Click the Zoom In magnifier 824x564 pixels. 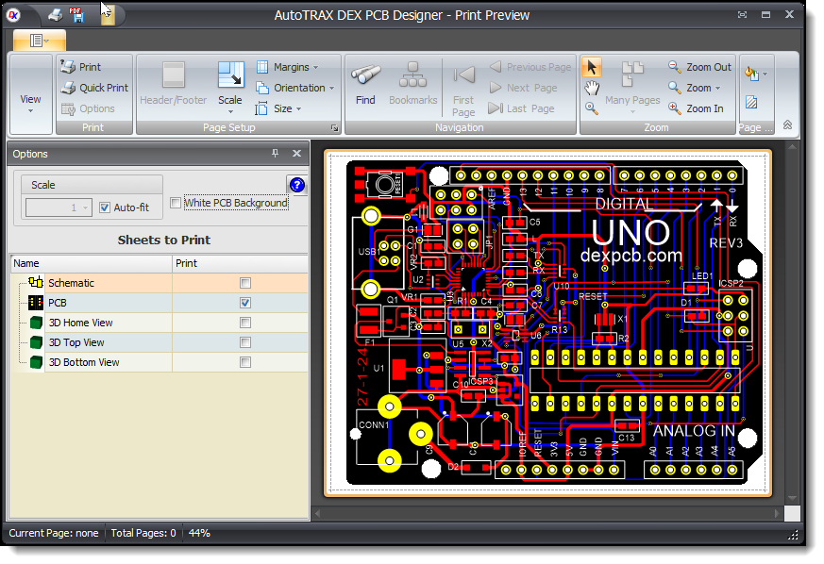[695, 108]
